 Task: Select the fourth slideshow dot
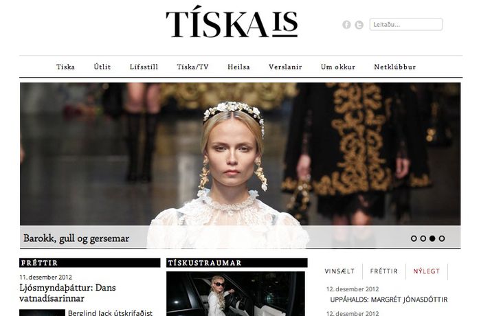[x=442, y=238]
